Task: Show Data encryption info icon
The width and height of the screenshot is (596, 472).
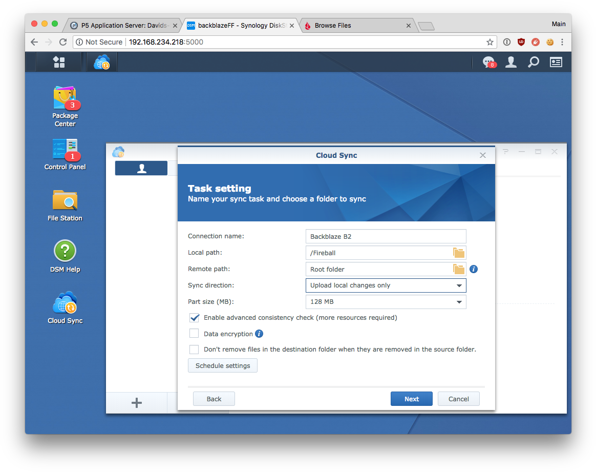Action: pyautogui.click(x=259, y=334)
